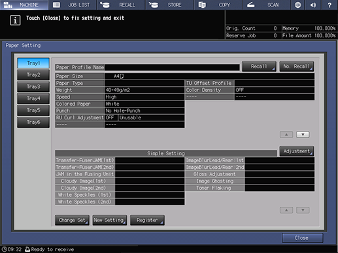Viewport: 338px width, 253px height.
Task: Select Tray2
Action: coord(33,75)
